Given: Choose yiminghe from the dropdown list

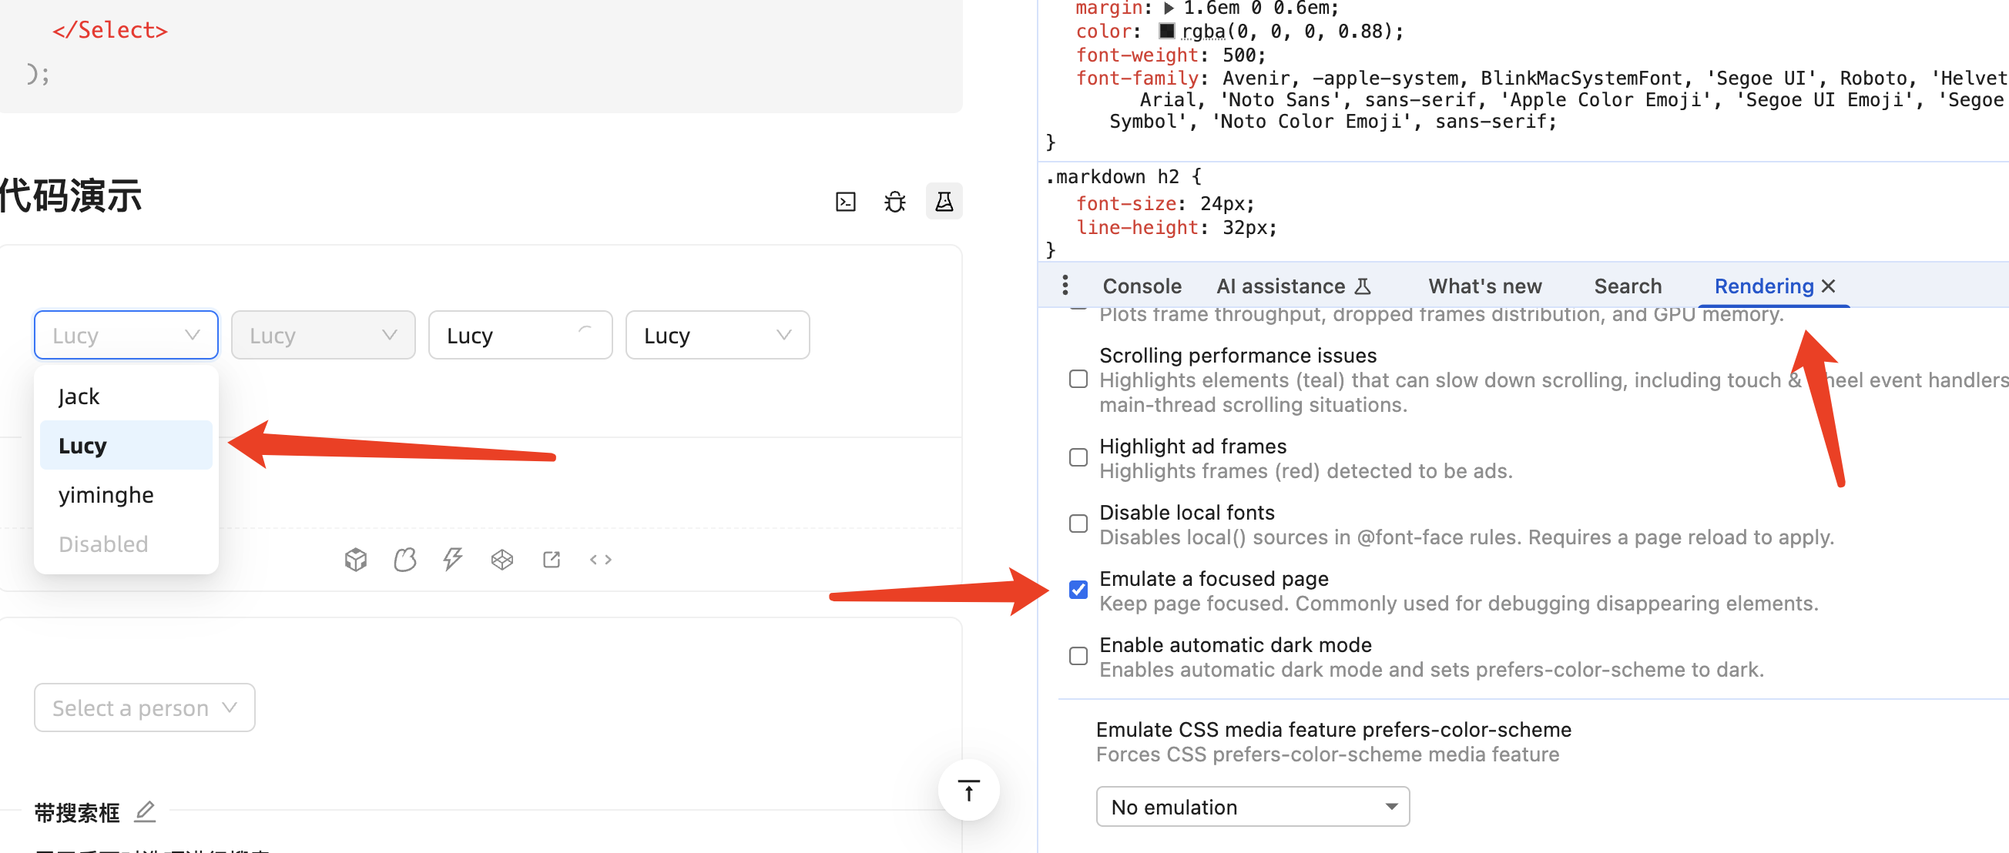Looking at the screenshot, I should [x=106, y=495].
